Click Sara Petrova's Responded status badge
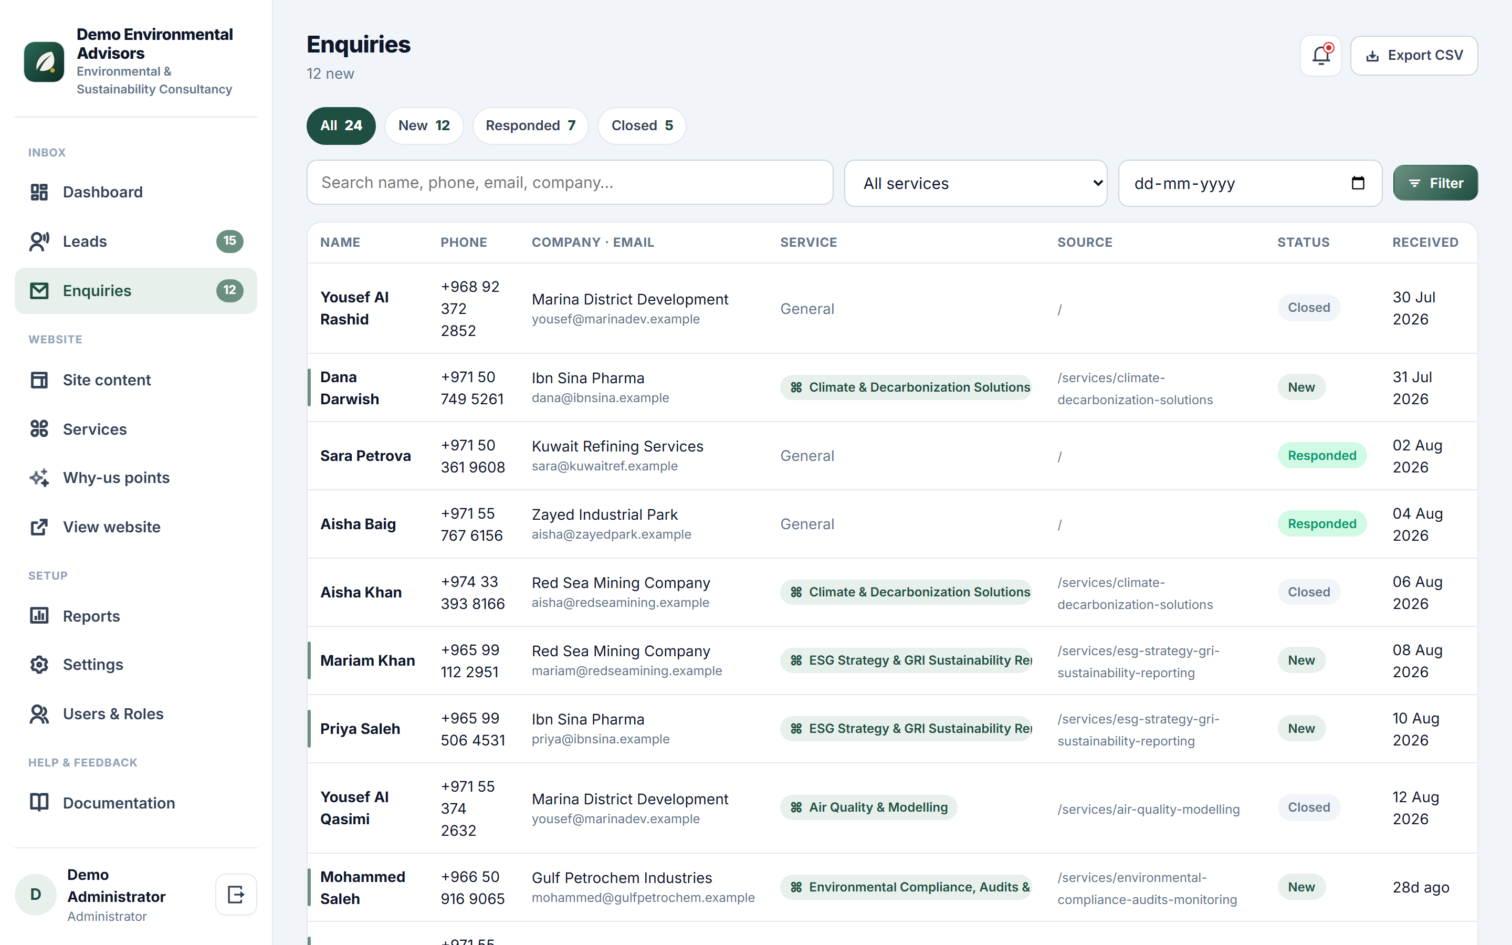 pyautogui.click(x=1321, y=456)
